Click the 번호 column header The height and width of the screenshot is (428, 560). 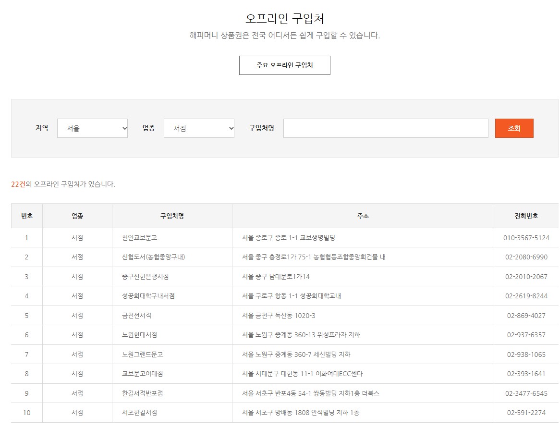pyautogui.click(x=26, y=216)
